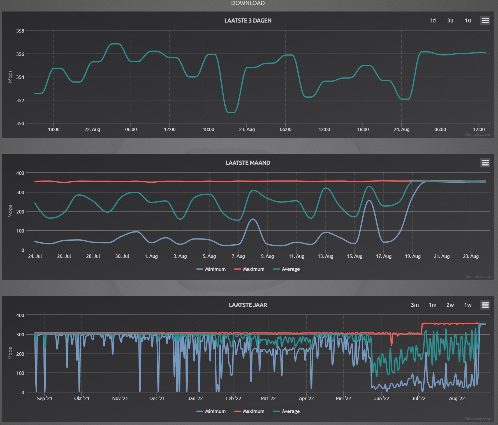
Task: Click the '19. Aug' label in Laatste Maand chart
Action: (x=413, y=256)
